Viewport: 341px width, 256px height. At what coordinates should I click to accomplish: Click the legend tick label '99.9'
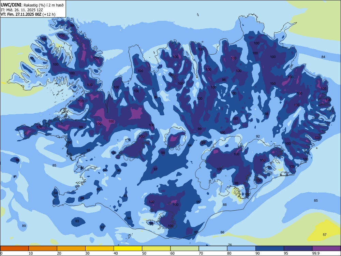coord(316,253)
